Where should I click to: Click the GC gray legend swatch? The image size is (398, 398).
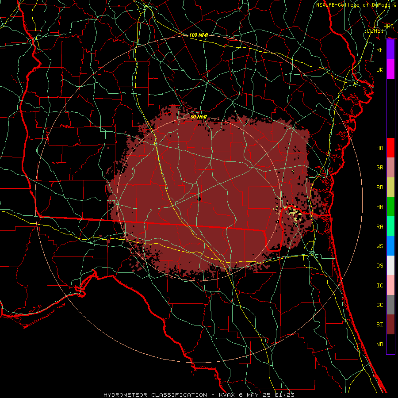click(x=390, y=305)
